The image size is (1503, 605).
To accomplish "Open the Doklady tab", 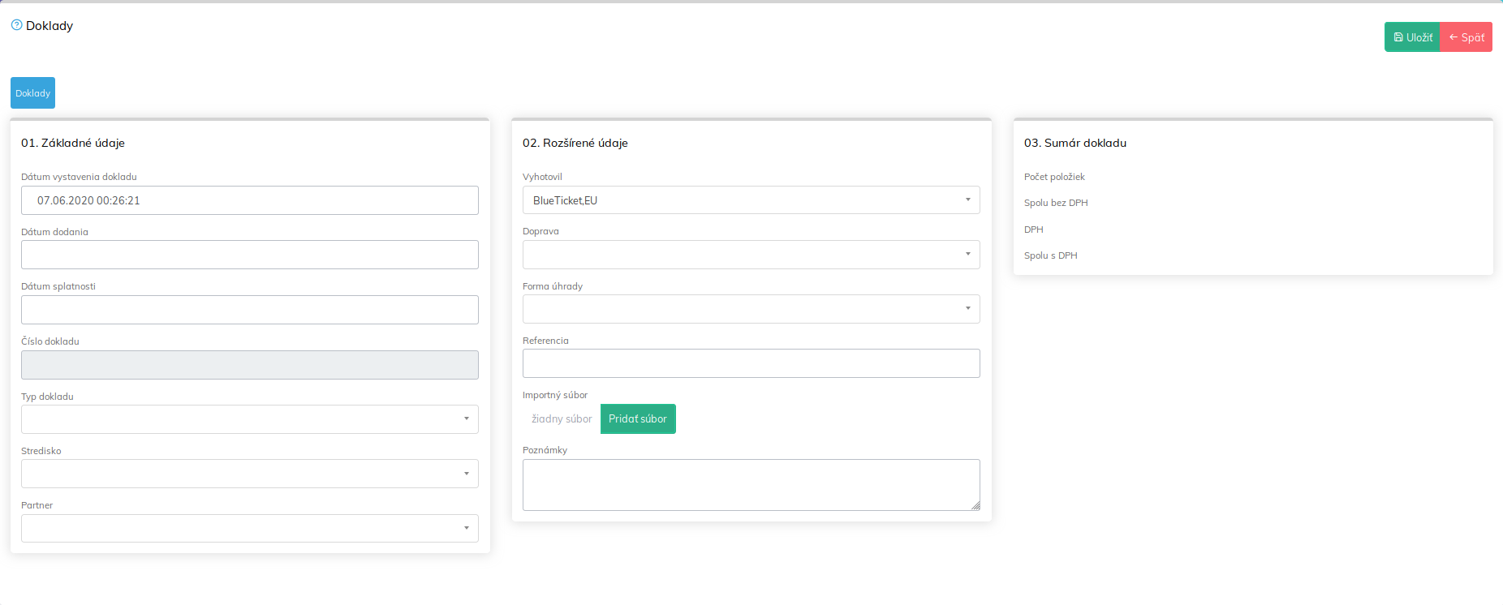I will click(32, 93).
